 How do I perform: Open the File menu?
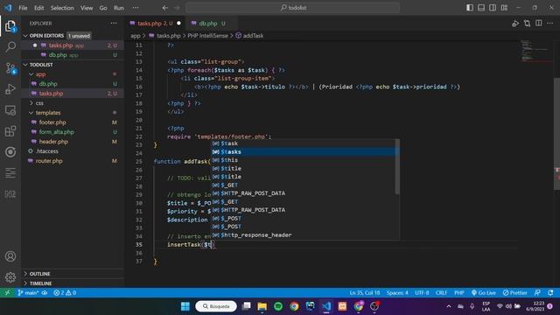[23, 8]
